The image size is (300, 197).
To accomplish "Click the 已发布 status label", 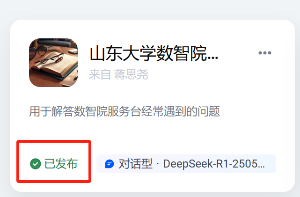I will (61, 164).
